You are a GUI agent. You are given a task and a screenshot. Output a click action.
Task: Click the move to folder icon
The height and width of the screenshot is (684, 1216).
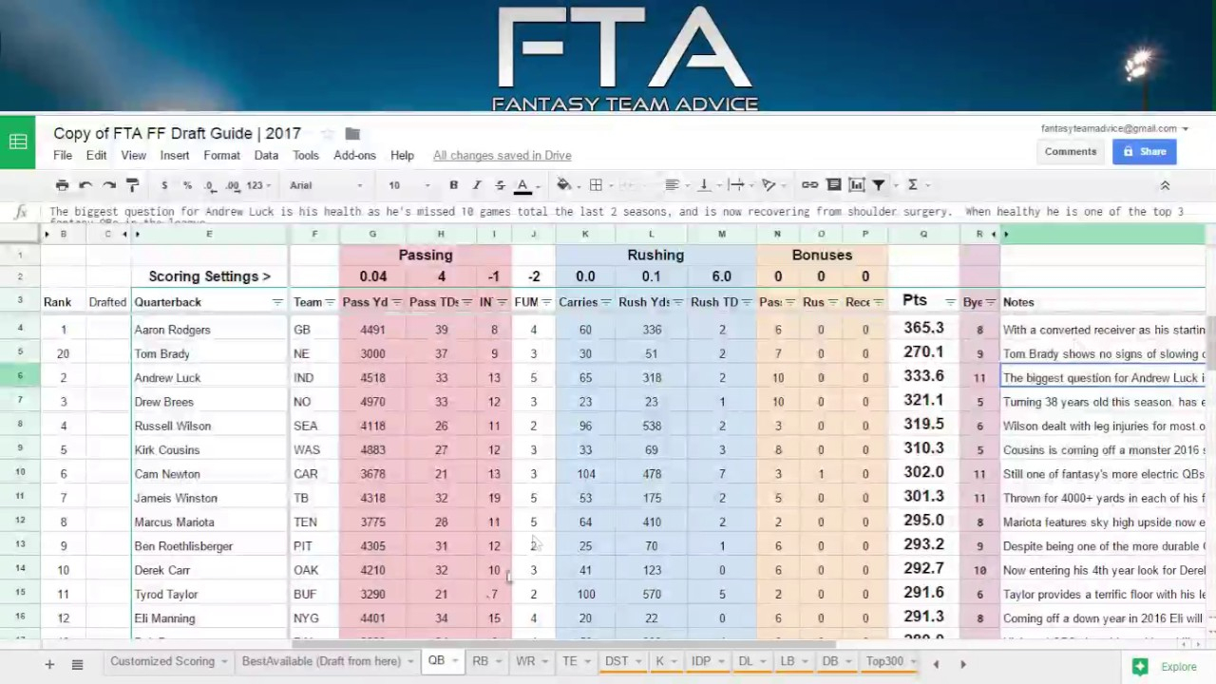coord(352,134)
